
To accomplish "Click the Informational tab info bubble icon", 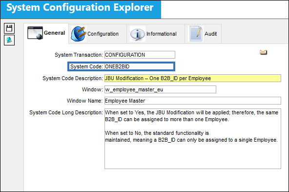I will pos(137,34).
